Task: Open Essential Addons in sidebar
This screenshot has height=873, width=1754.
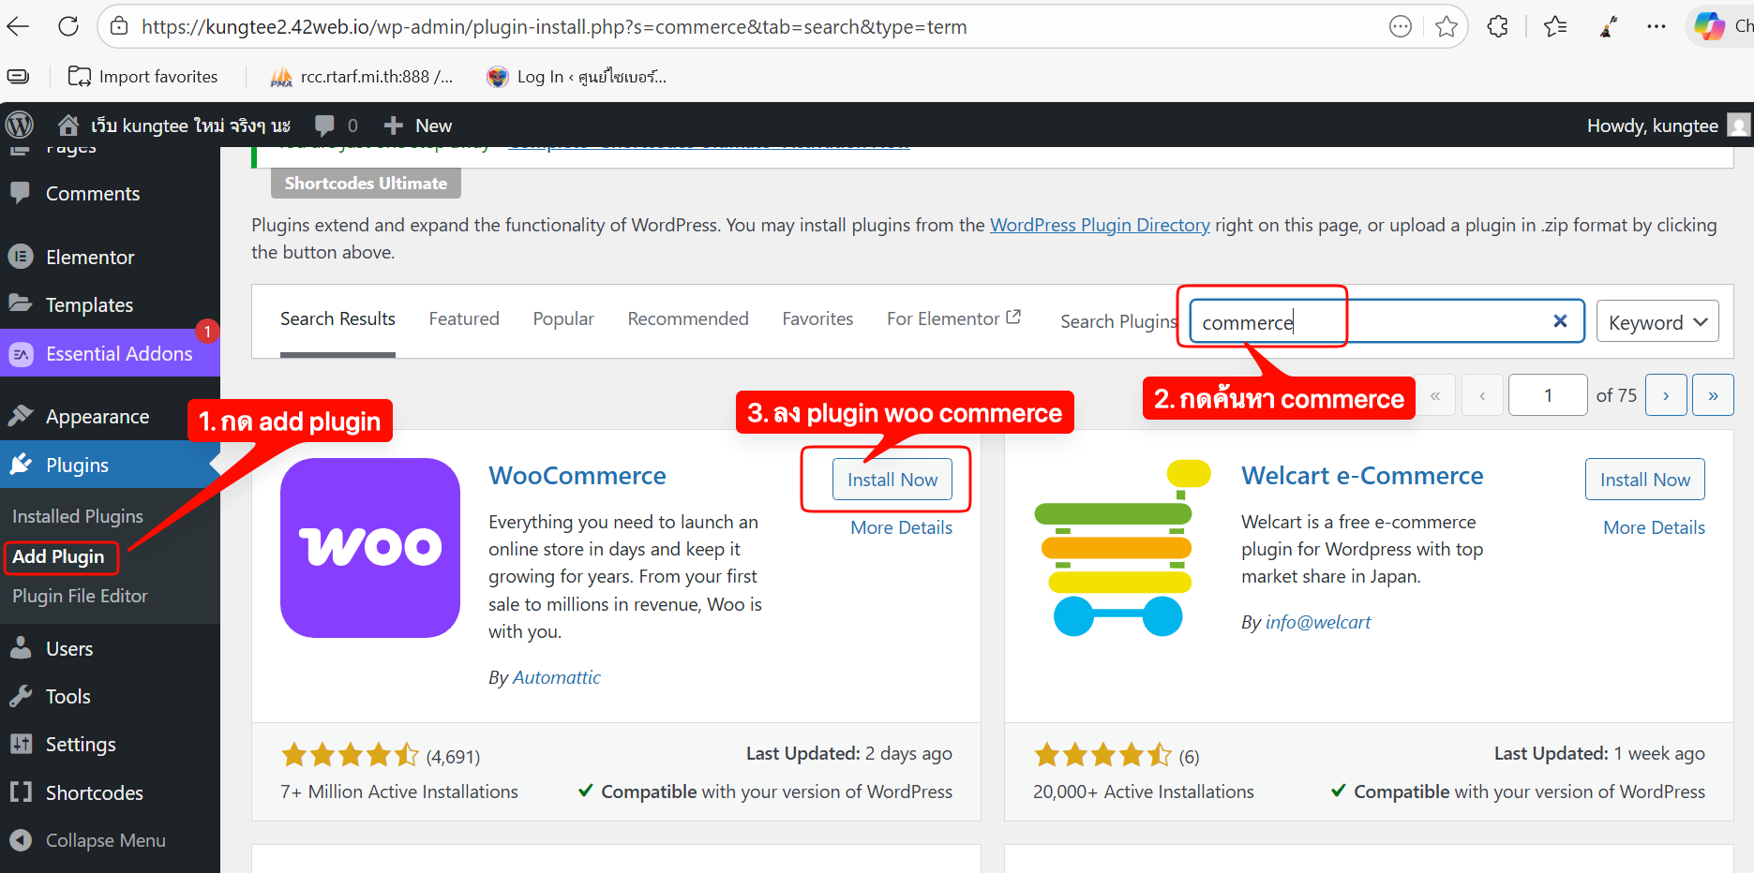Action: (x=119, y=354)
